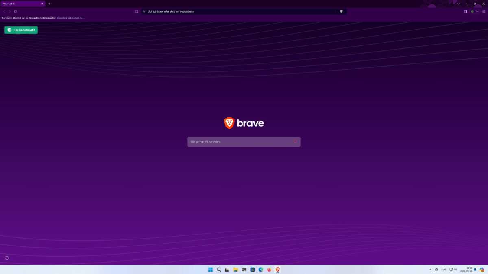Open the sidebar toggle icon
This screenshot has width=488, height=274.
(x=465, y=11)
